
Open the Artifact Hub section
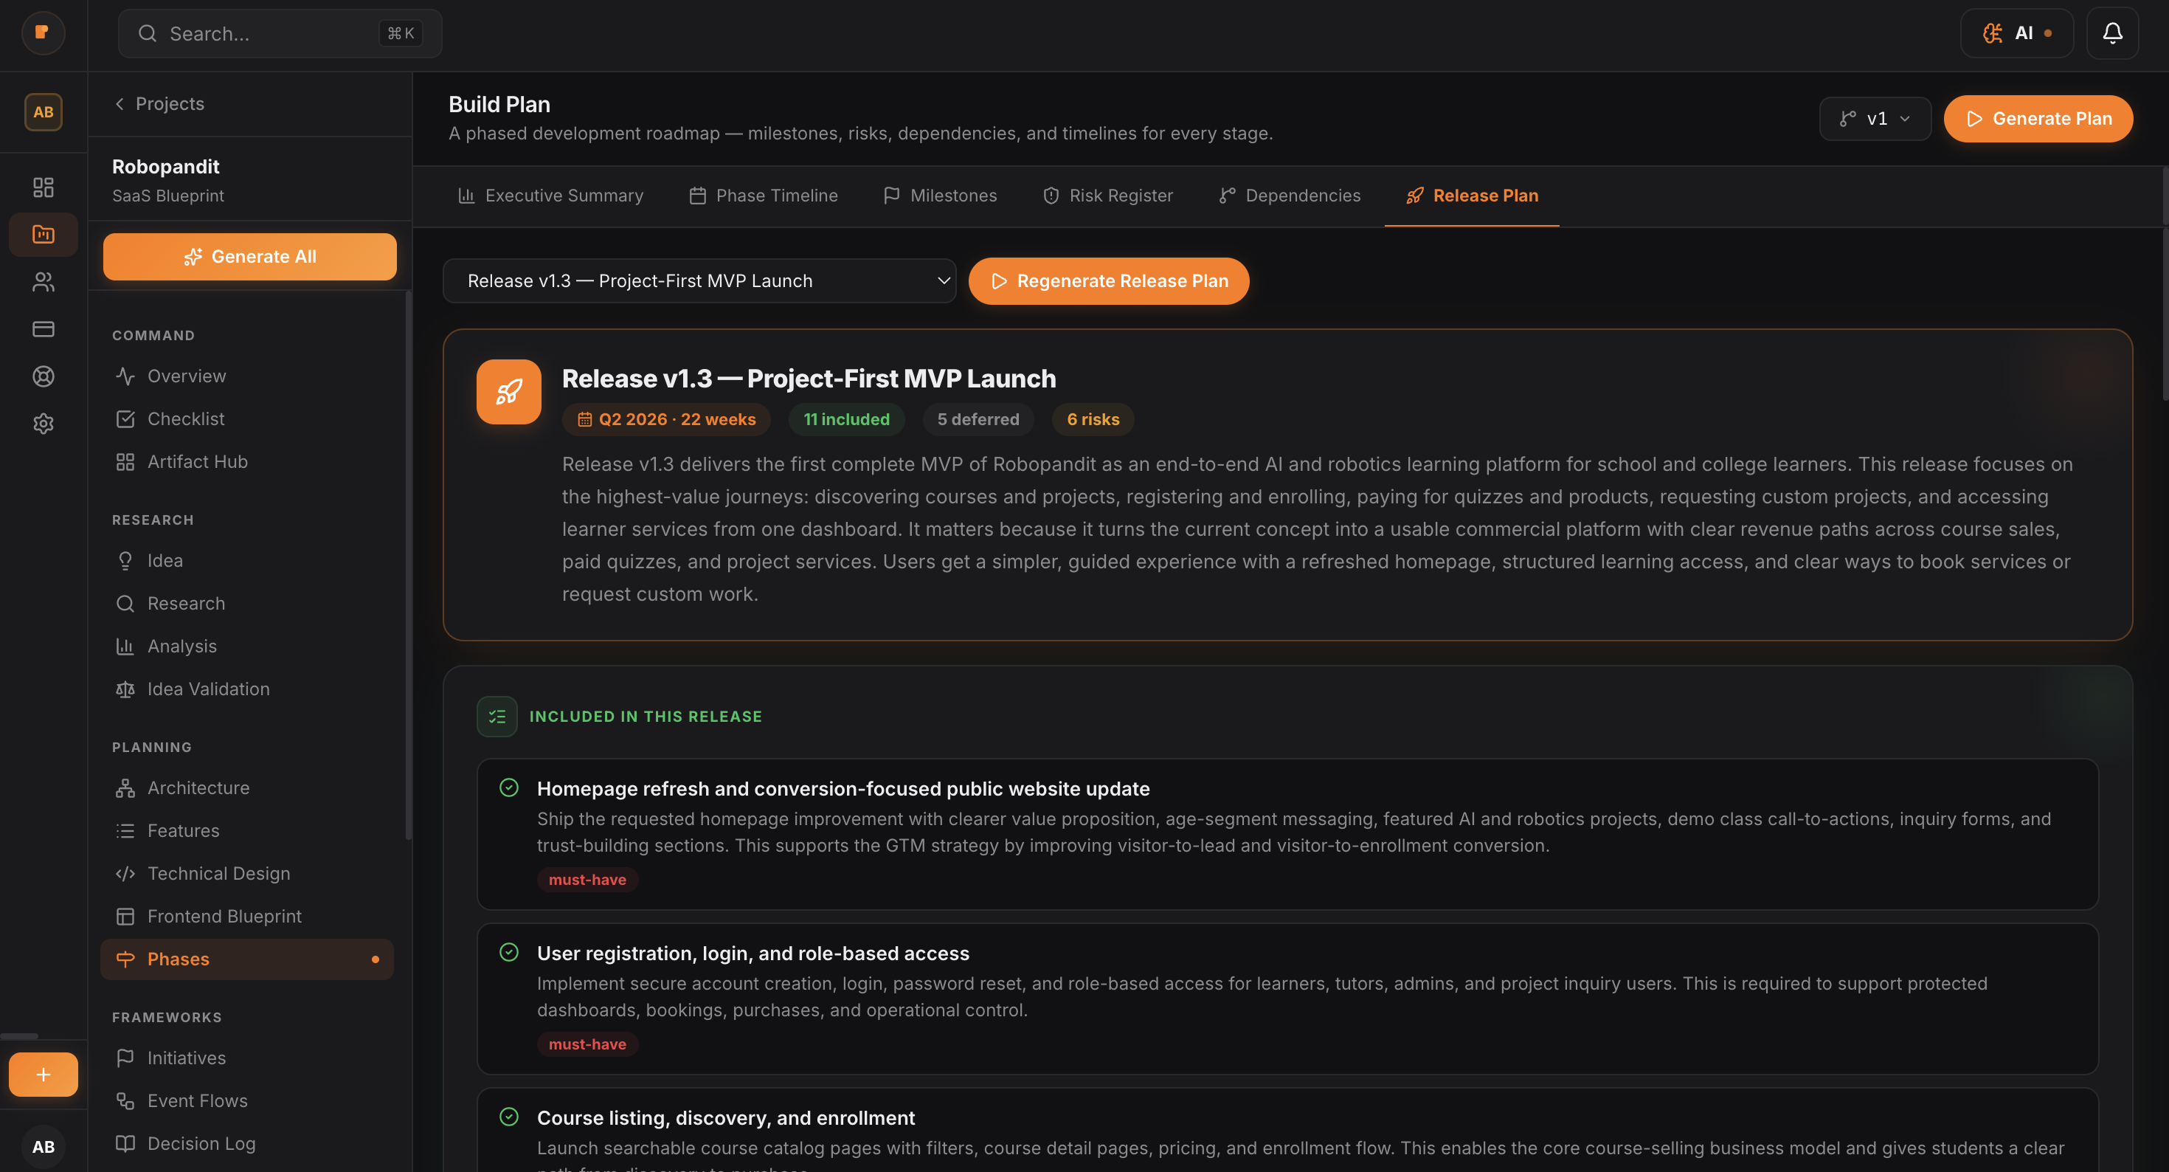coord(197,461)
